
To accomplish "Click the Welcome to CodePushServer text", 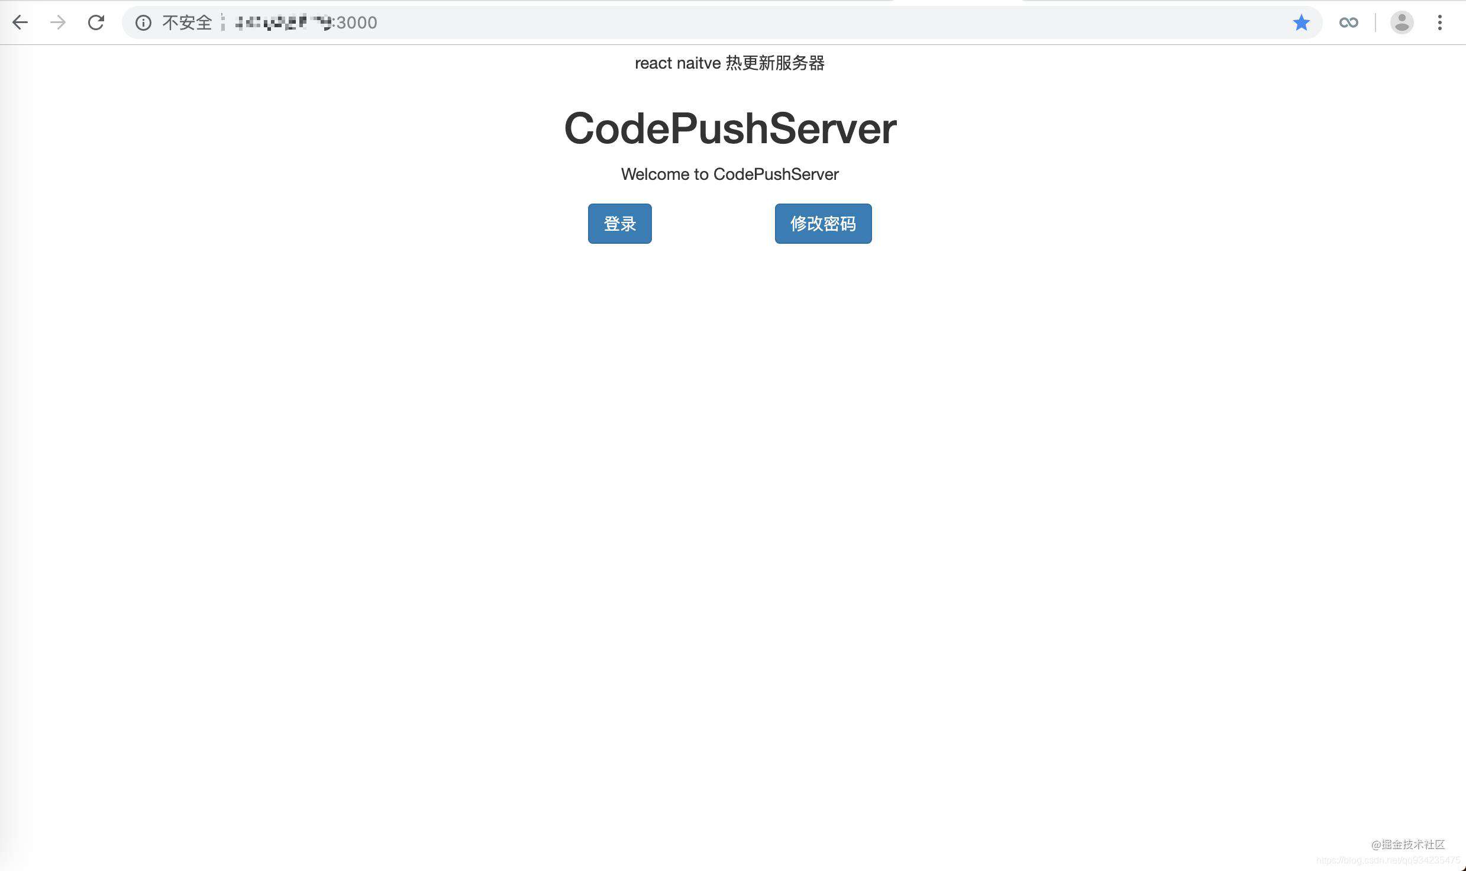I will (x=729, y=174).
